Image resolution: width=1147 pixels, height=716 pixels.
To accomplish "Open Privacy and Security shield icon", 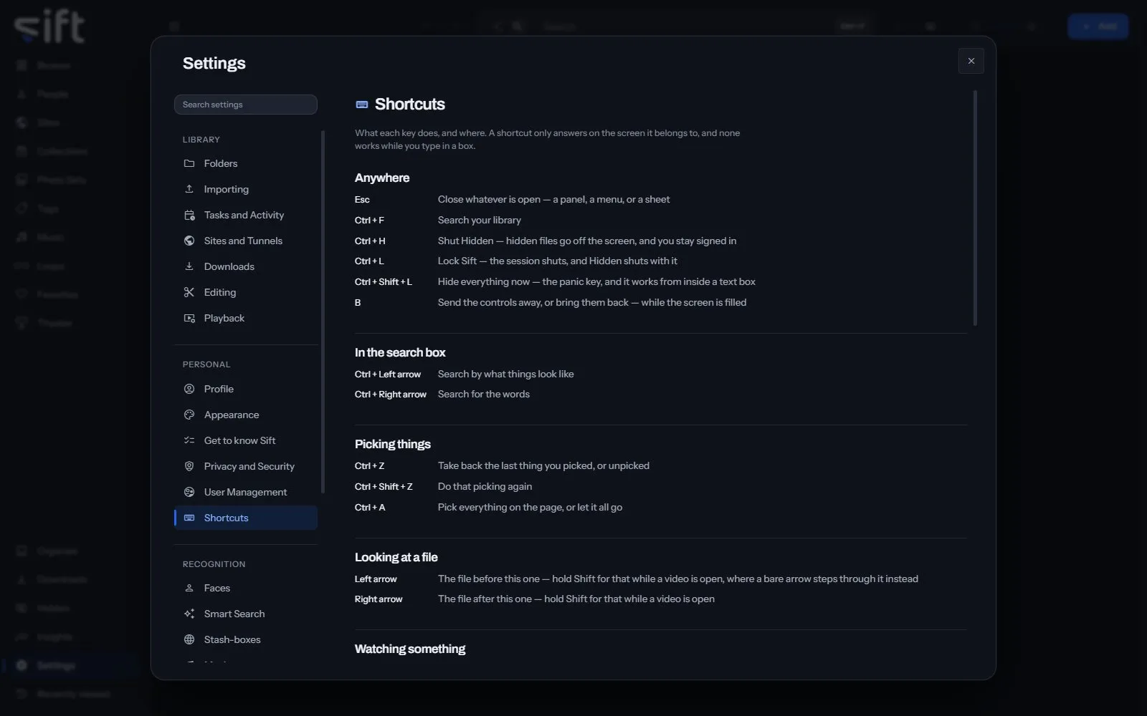I will coord(189,466).
